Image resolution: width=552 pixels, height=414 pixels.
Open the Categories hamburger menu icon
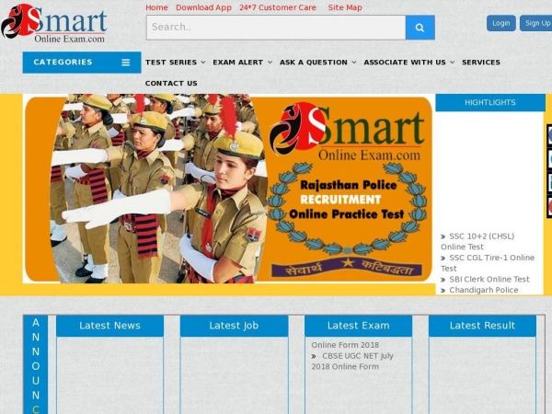pyautogui.click(x=126, y=63)
